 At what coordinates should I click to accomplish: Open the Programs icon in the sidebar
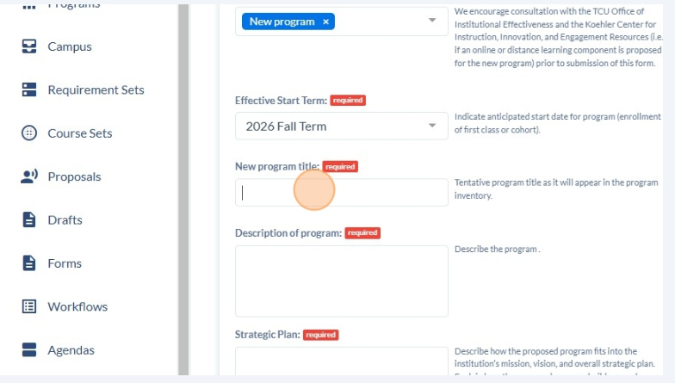[x=29, y=7]
